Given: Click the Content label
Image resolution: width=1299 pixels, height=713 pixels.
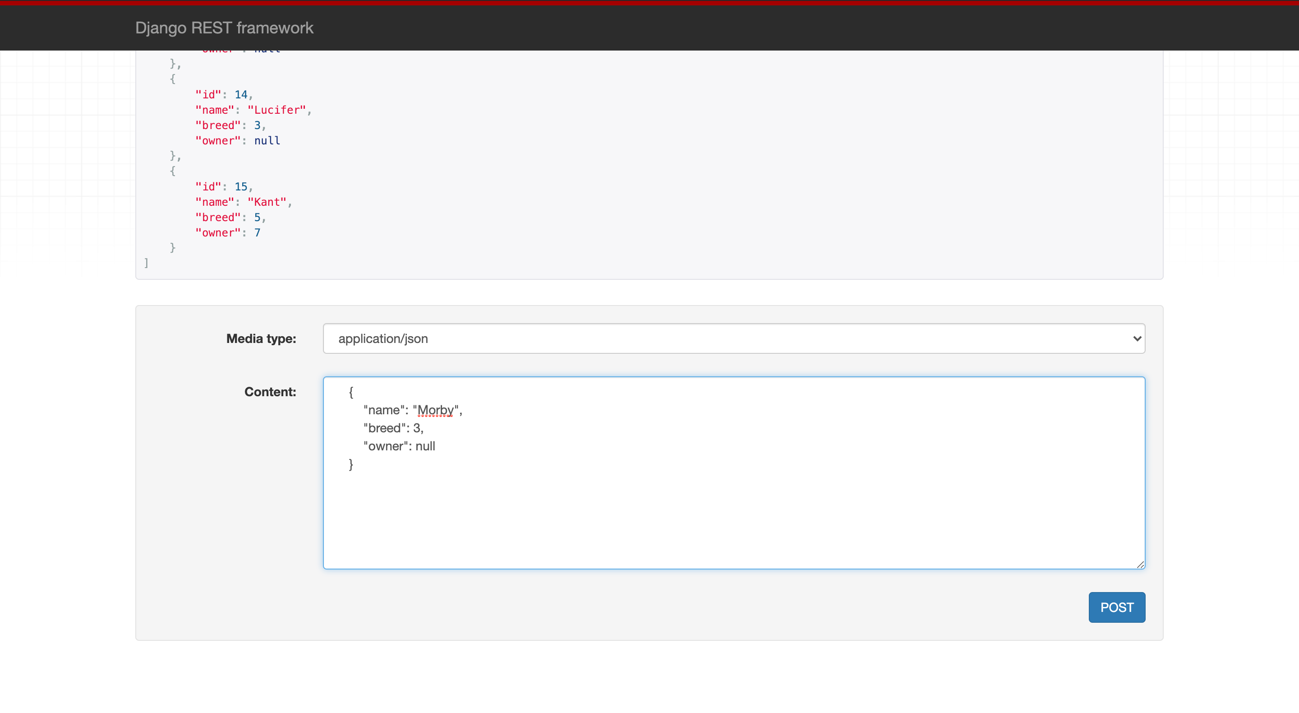Looking at the screenshot, I should coord(270,392).
